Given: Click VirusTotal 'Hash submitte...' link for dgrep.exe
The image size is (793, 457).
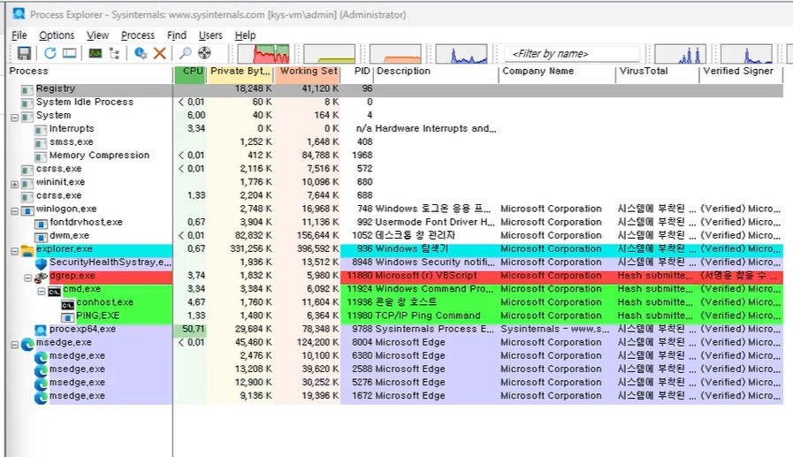Looking at the screenshot, I should point(655,276).
